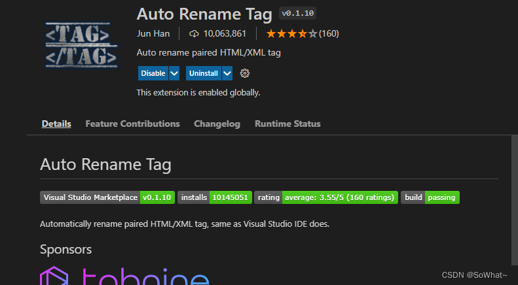Open the Changelog tab
518x285 pixels.
point(217,124)
